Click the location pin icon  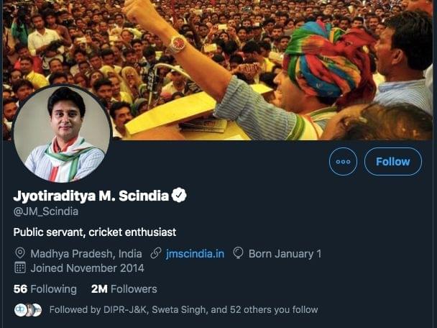pyautogui.click(x=20, y=253)
